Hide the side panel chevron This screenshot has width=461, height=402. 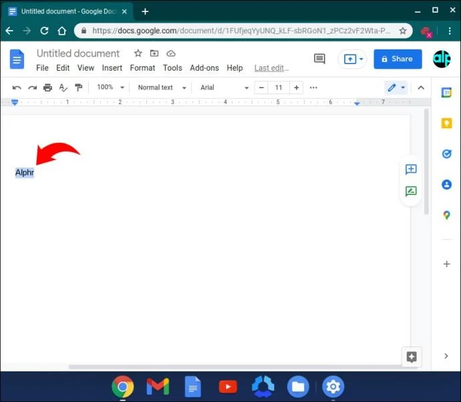(x=446, y=356)
